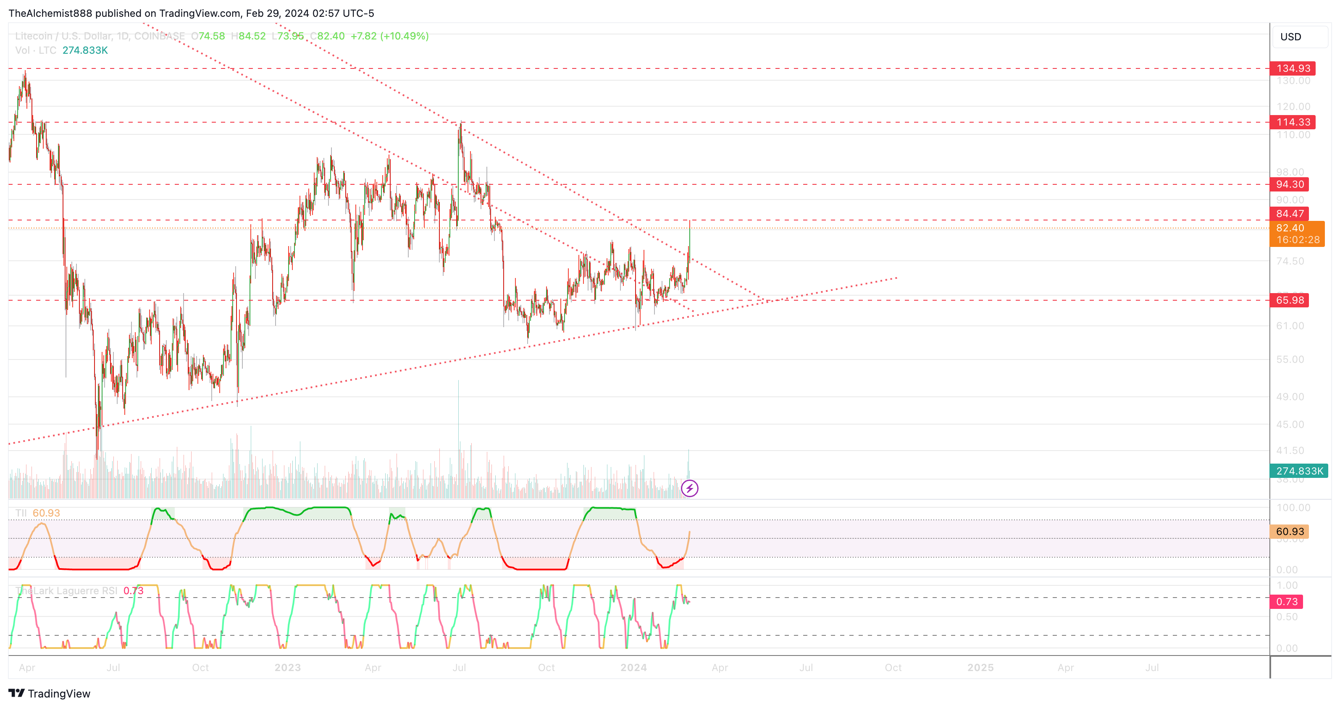This screenshot has height=708, width=1340.
Task: Click the 114.33 red price label
Action: [1293, 122]
